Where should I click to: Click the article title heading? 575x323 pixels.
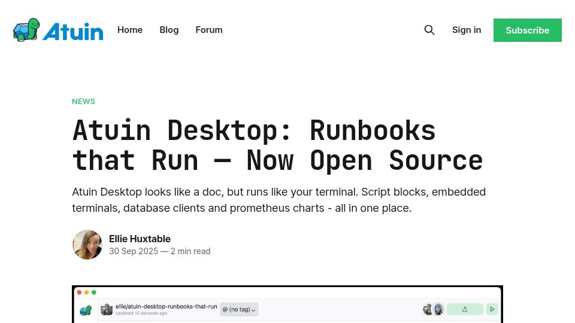pos(277,145)
